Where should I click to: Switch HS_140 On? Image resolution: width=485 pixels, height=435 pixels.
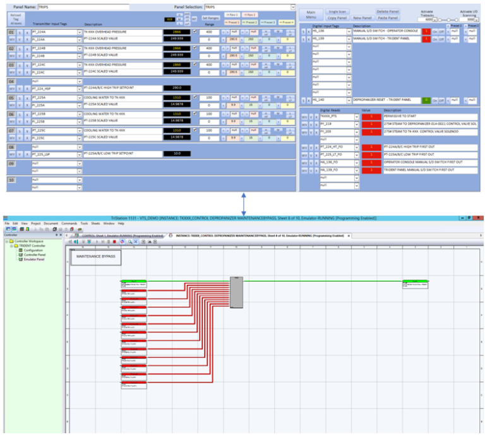coord(435,100)
